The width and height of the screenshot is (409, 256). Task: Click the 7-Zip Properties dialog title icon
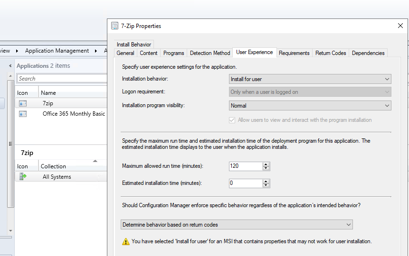point(115,26)
